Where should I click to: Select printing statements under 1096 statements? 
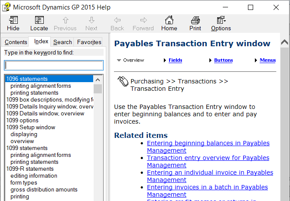coord(34,93)
